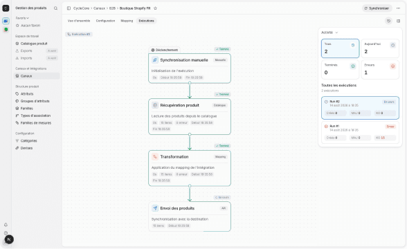
Task: Toggle the sidebar panel icon near breadcrumb
Action: [x=69, y=8]
